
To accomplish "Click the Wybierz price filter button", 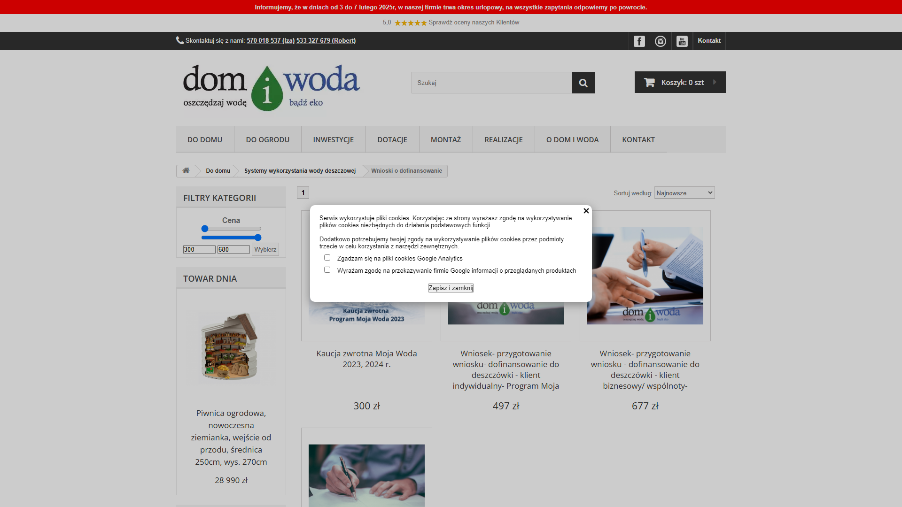I will click(265, 249).
